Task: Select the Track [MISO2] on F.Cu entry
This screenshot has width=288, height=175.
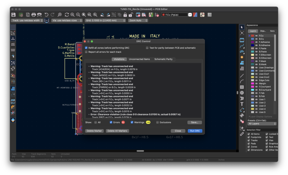Action: click(113, 75)
